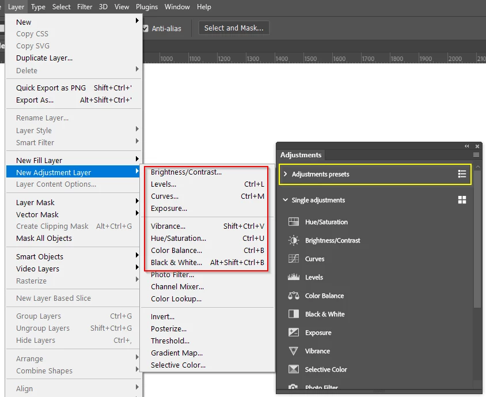Choose Selective Color in the submenu
Viewport: 486px width, 397px height.
[207, 365]
